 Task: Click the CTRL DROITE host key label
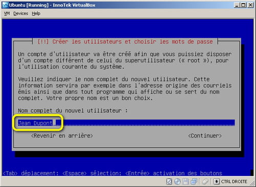(234, 182)
